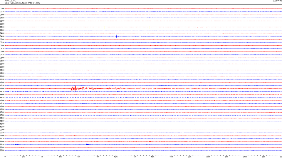The width and height of the screenshot is (282, 158).
Task: Click the 24m tick label on time axis
Action: click(226, 157)
